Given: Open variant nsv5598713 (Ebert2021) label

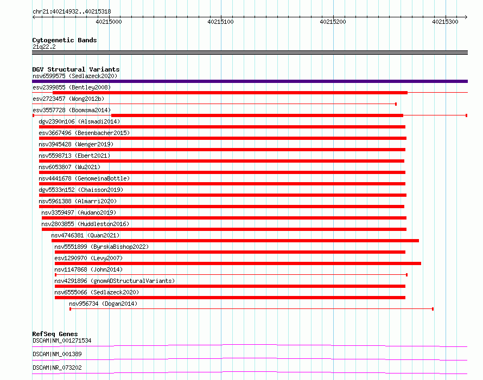Looking at the screenshot, I should 74,156.
